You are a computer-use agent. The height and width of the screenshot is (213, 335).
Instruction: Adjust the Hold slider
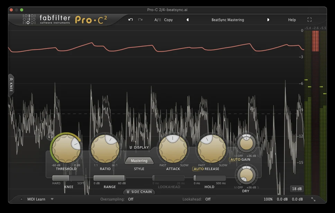210,178
